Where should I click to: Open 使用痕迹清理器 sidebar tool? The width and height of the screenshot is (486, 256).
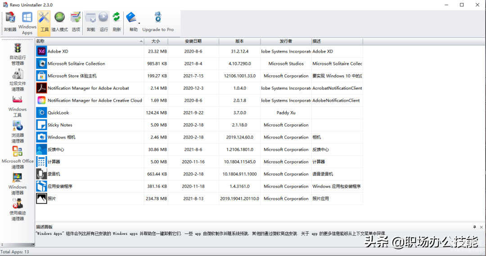click(18, 210)
